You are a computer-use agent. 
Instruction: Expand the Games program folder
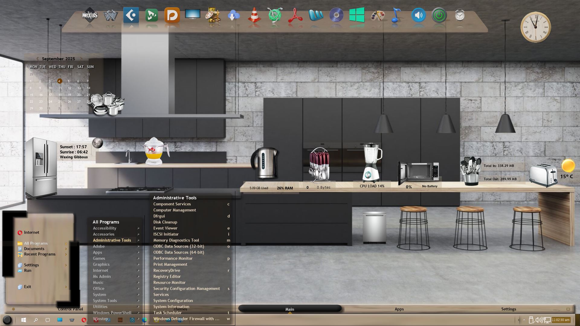pyautogui.click(x=99, y=258)
